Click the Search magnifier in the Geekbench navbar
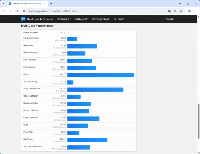200x154 pixels. pyautogui.click(x=116, y=19)
